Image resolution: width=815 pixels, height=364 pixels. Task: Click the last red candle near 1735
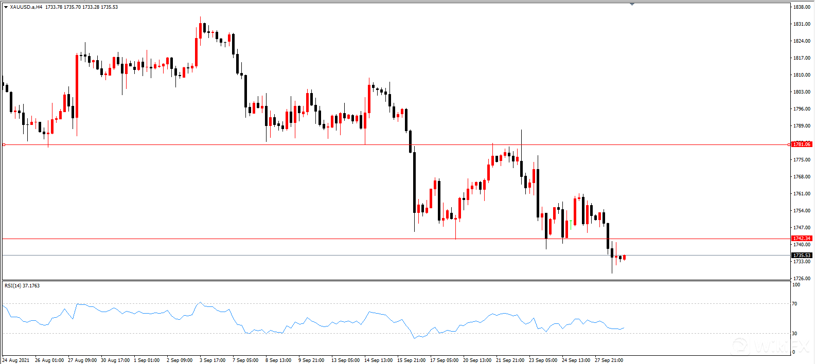(x=624, y=258)
